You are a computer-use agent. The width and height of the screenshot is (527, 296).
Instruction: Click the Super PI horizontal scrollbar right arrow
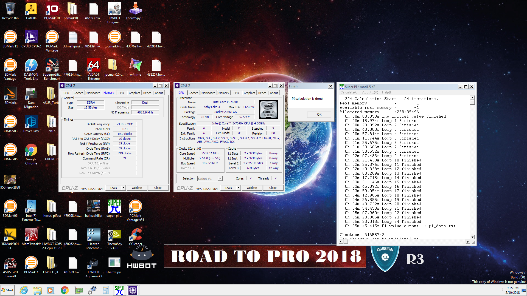(467, 241)
